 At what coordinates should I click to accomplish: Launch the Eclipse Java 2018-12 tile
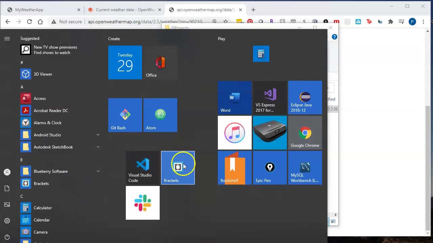[305, 98]
